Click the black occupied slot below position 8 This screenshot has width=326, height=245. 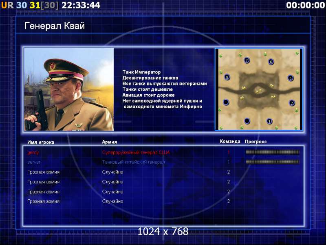[226, 102]
